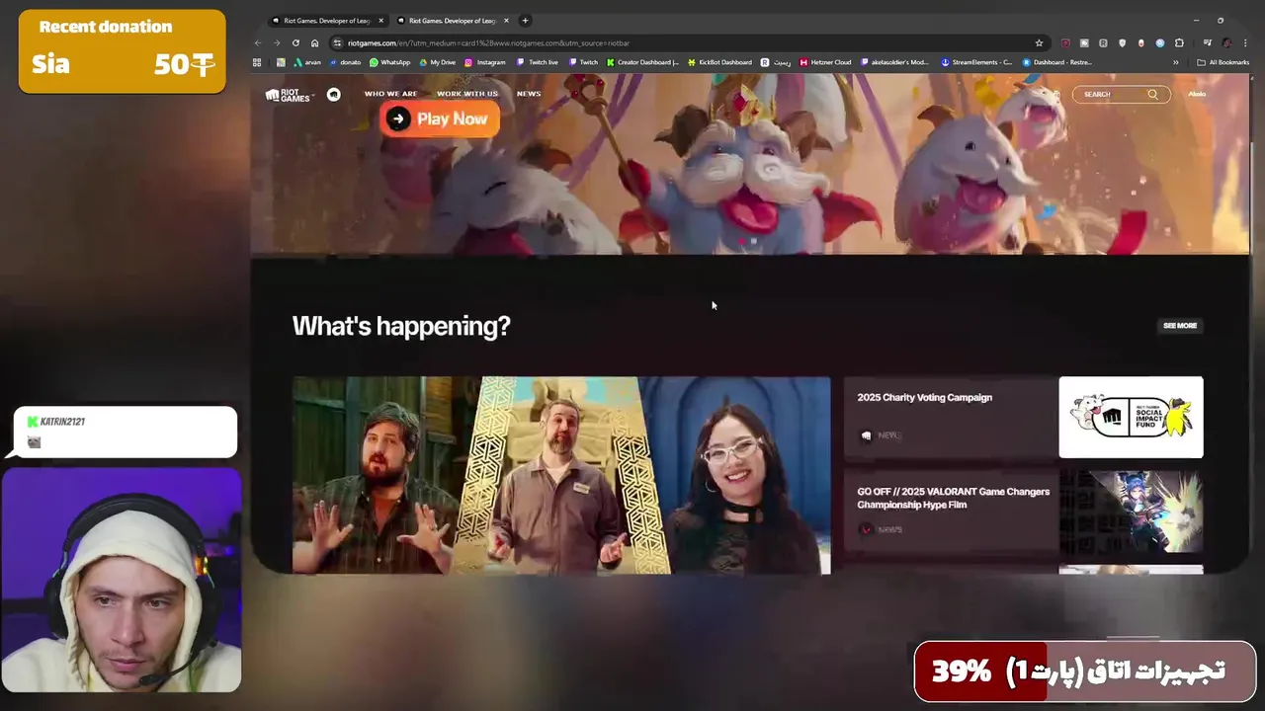This screenshot has width=1265, height=711.
Task: Open the Chrome three-dot menu
Action: [x=1245, y=42]
